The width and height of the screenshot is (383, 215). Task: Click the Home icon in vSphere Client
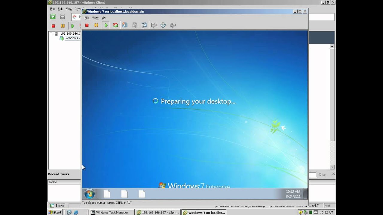74,17
